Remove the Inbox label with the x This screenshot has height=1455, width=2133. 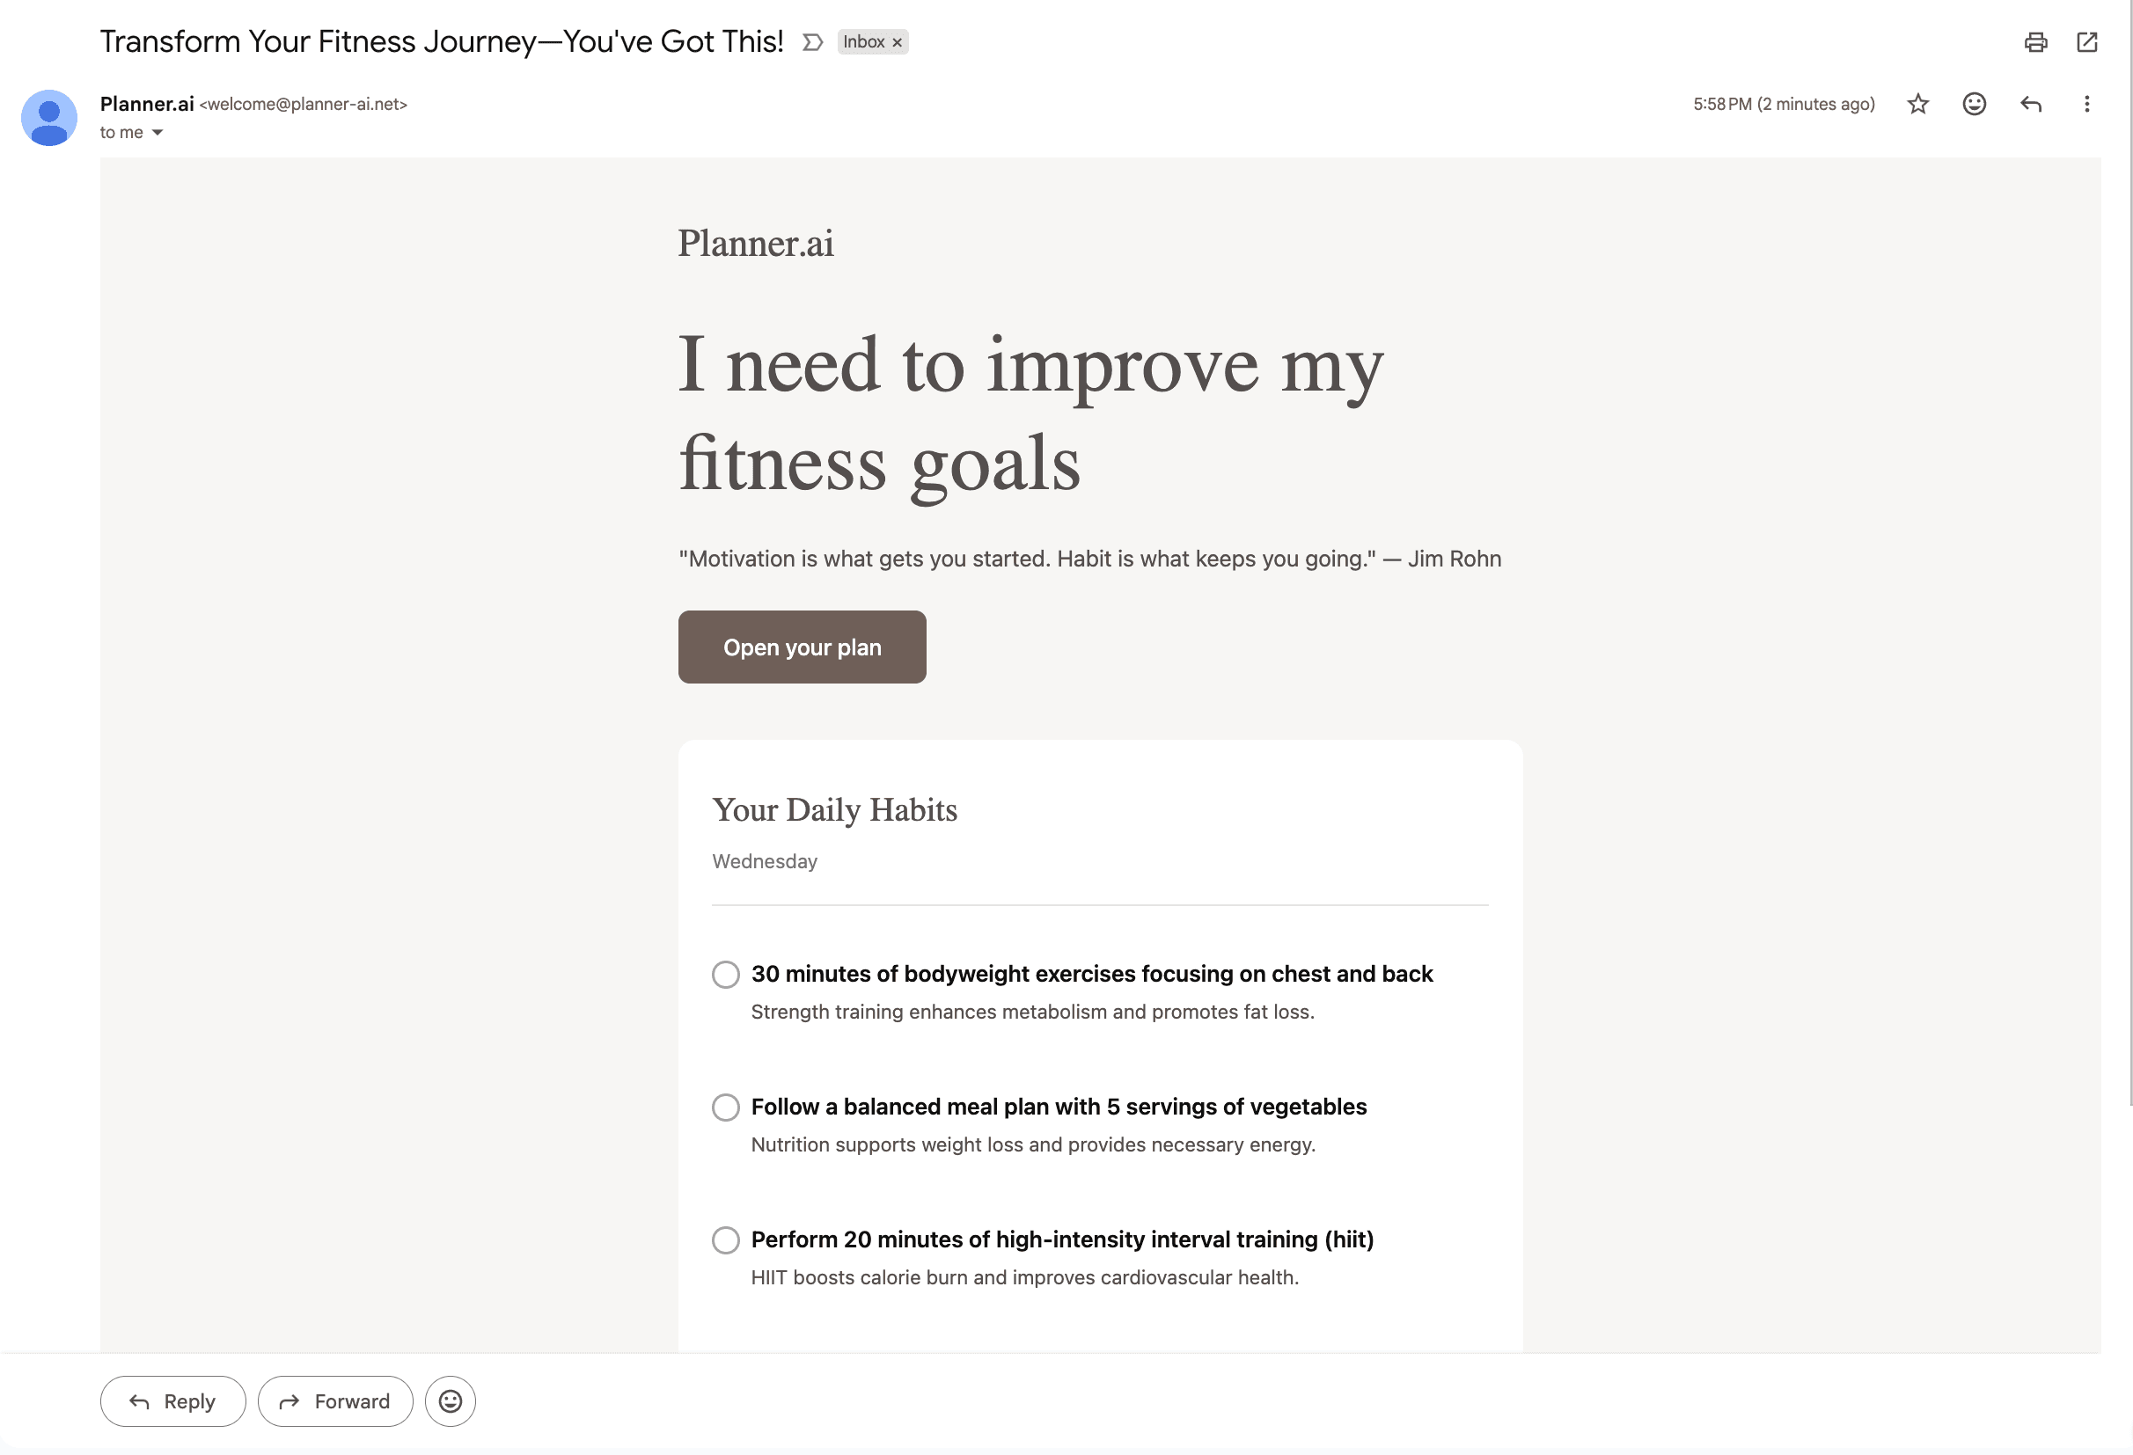point(897,41)
